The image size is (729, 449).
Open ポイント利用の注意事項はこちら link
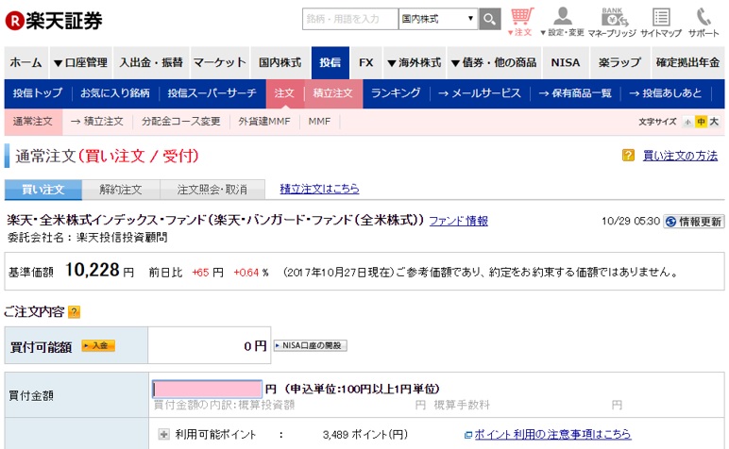552,434
